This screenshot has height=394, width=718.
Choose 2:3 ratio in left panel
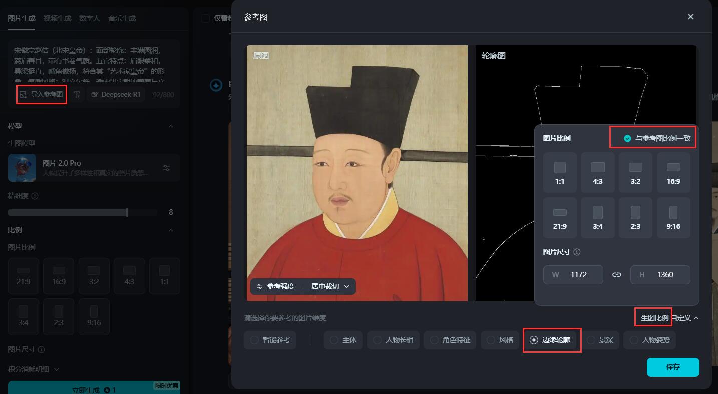click(x=59, y=317)
